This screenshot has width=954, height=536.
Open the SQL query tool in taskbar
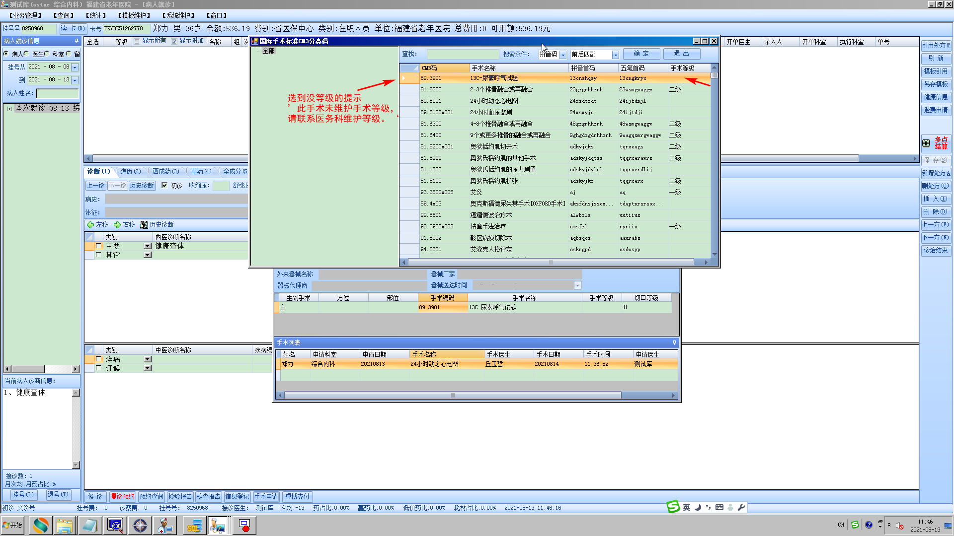click(x=115, y=525)
